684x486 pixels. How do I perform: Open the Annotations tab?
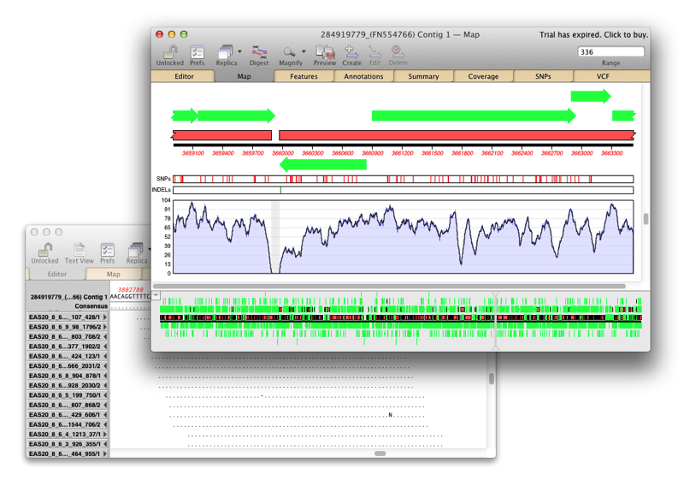pos(363,76)
